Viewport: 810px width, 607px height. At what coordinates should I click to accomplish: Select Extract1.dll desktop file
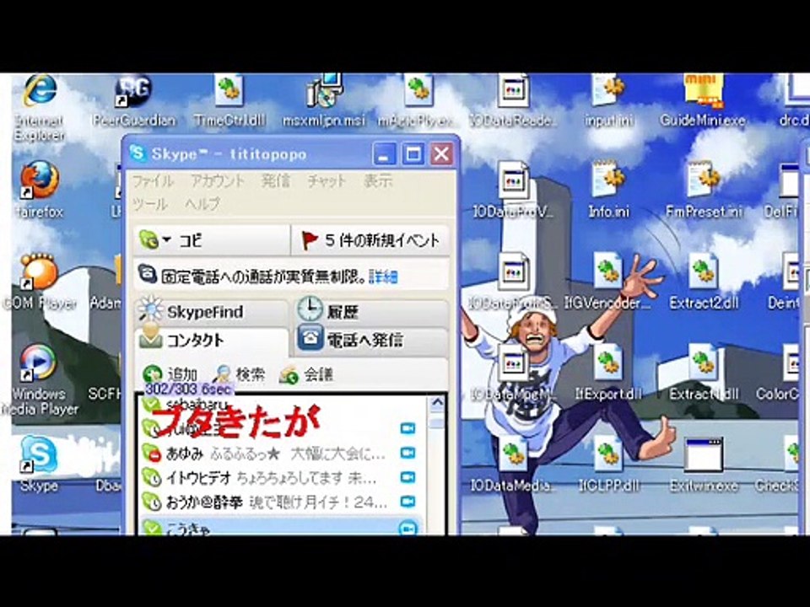[704, 363]
